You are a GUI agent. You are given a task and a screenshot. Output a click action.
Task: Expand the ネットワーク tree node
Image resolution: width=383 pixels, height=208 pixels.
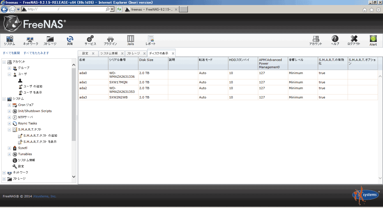4,172
